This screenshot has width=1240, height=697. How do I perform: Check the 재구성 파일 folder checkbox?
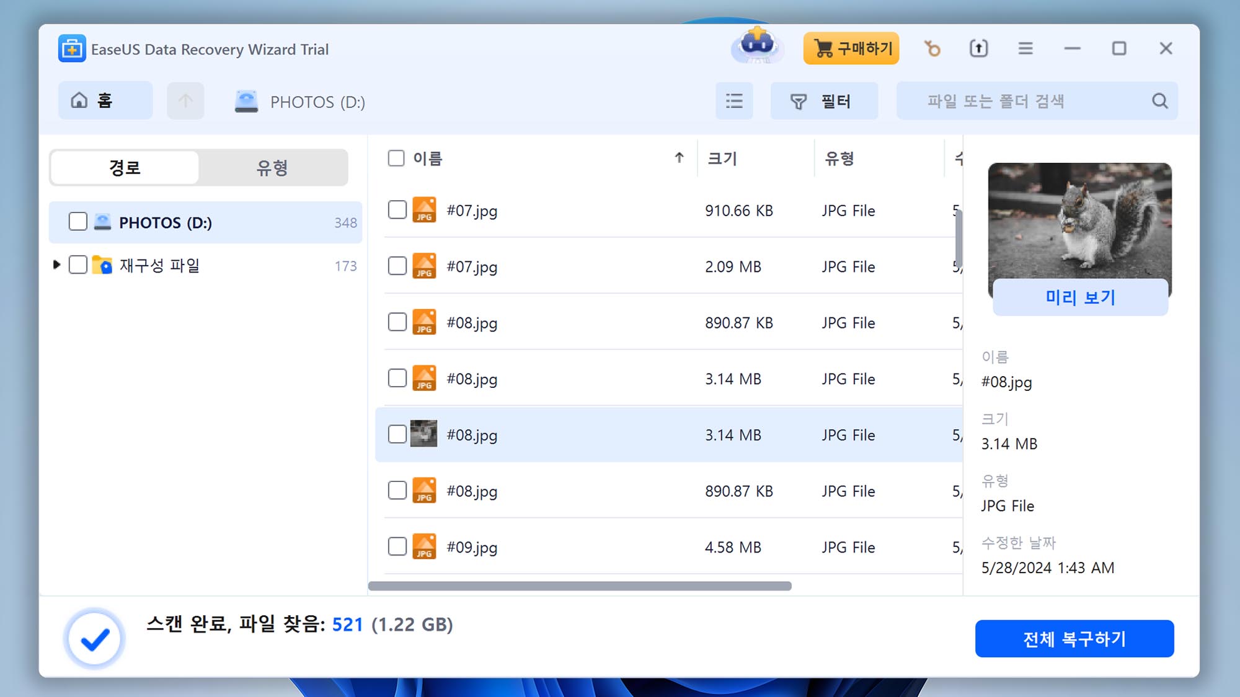pos(78,265)
